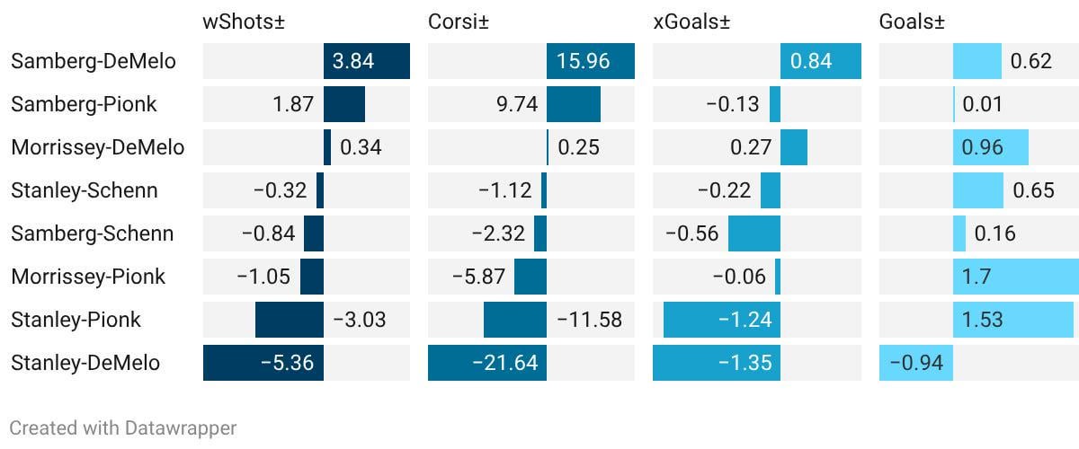Click the Stanley-DeMelo row label
Screen dimensions: 1079x449
[x=85, y=363]
